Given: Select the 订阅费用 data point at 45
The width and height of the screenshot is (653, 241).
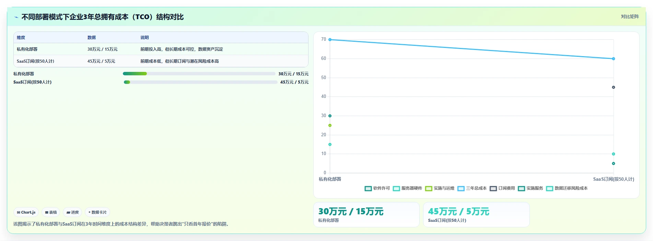Looking at the screenshot, I should 614,87.
